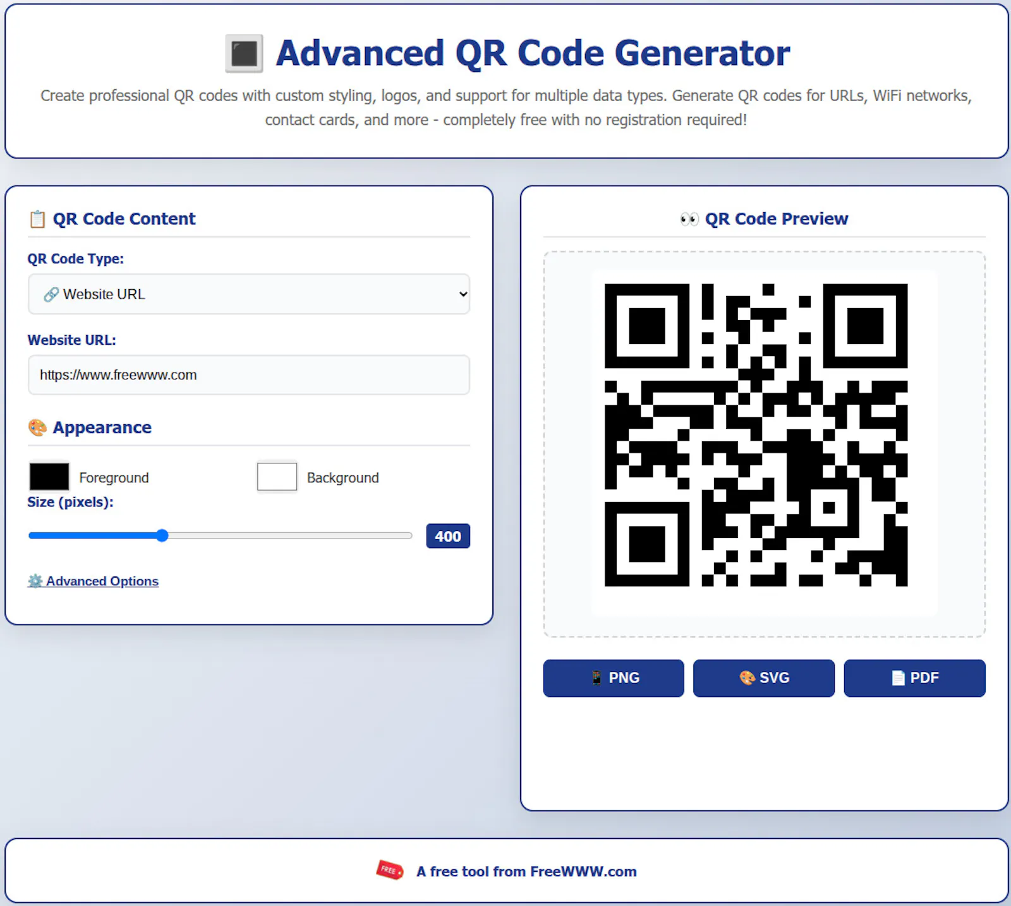
Task: Click the QR Code Content heading
Action: (124, 219)
